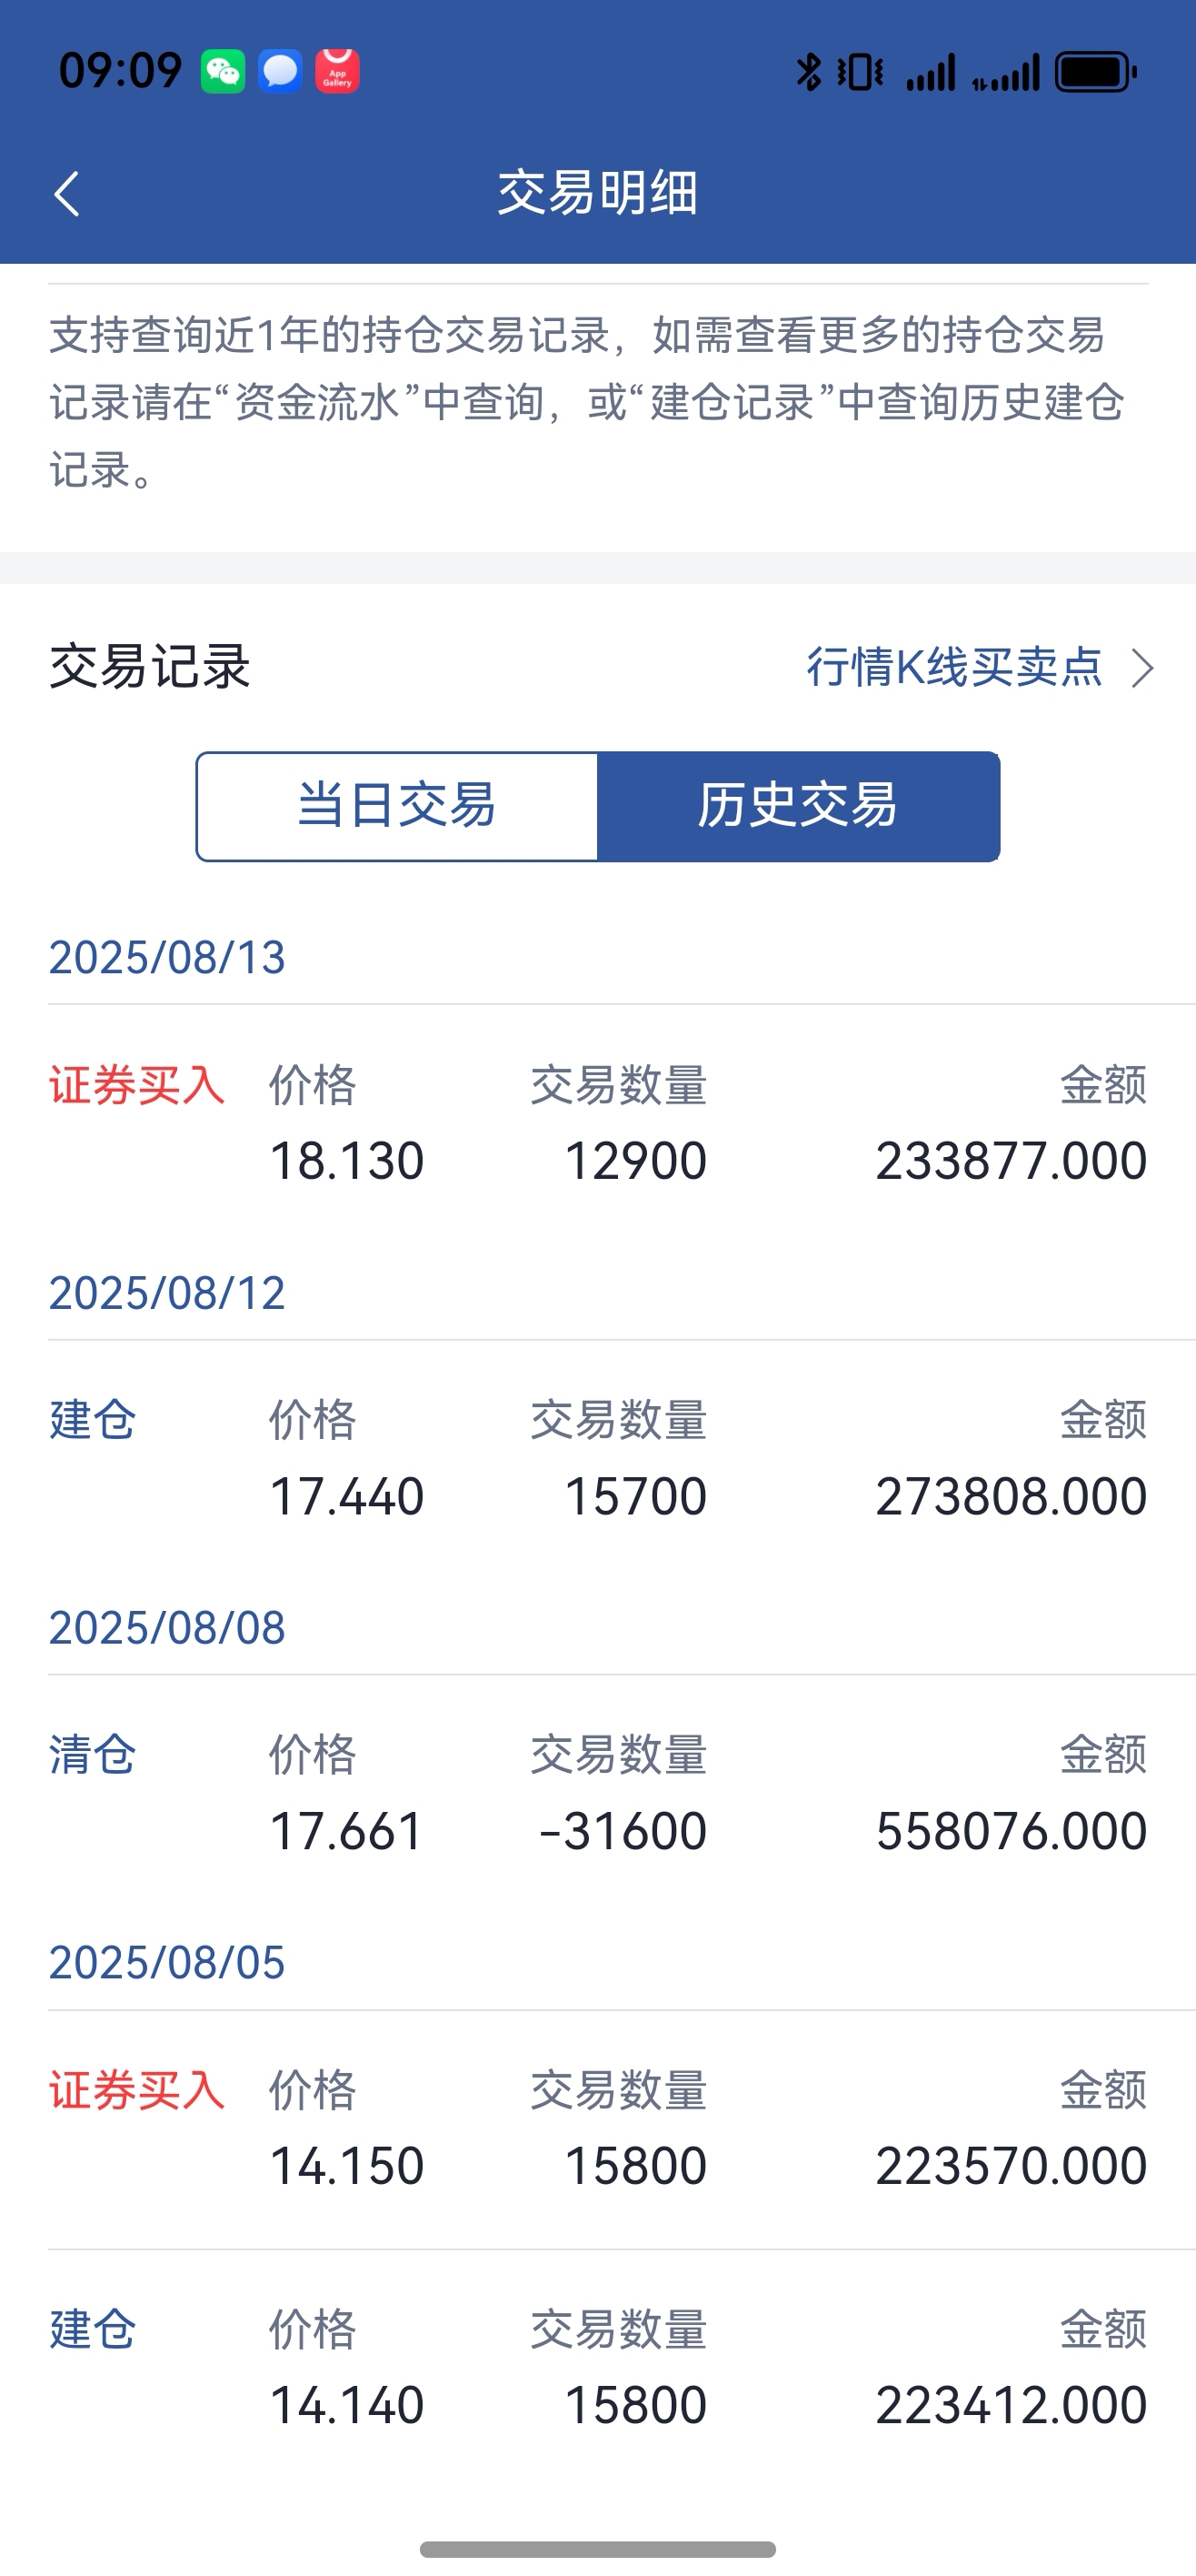Open 2025/08/13 date group header
This screenshot has height=2576, width=1196.
tap(167, 957)
